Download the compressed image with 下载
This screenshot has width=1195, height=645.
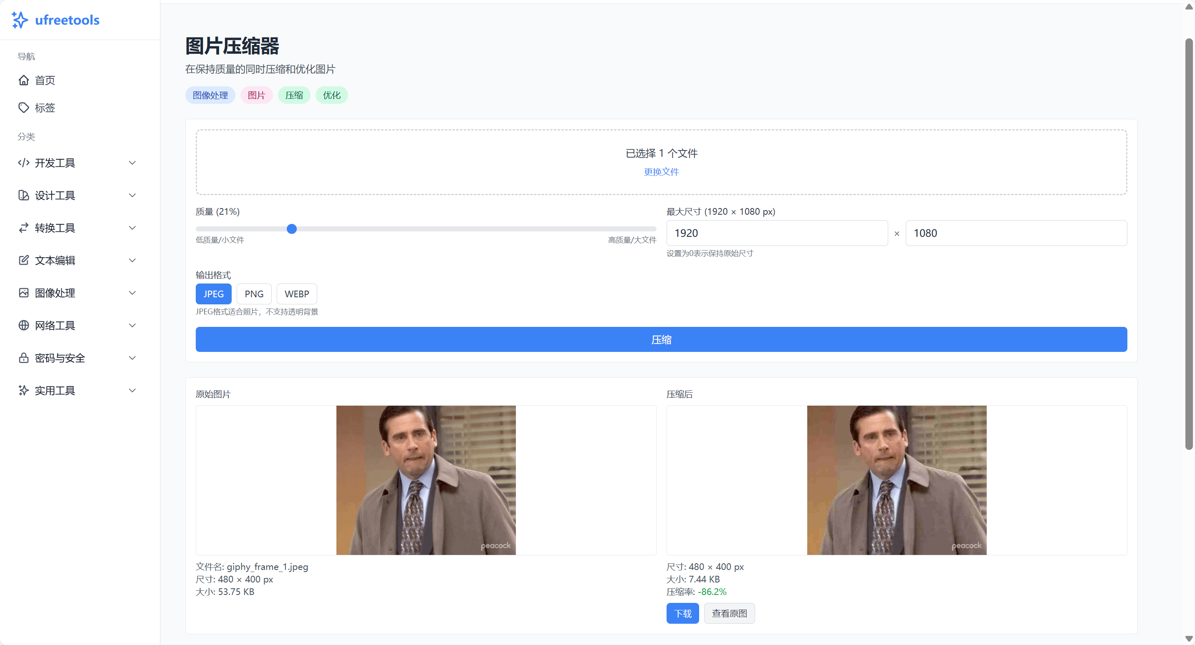click(x=682, y=613)
